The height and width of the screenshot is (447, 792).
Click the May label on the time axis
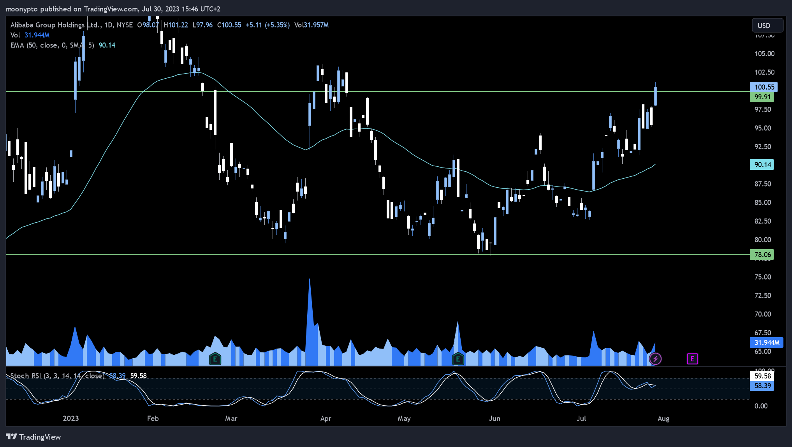404,418
